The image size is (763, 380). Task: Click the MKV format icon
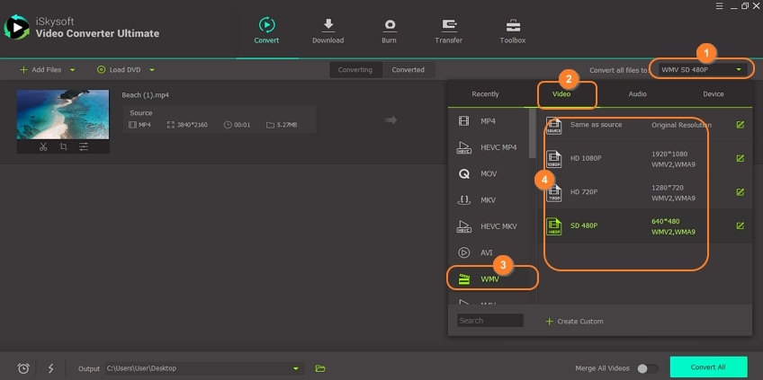click(x=463, y=200)
